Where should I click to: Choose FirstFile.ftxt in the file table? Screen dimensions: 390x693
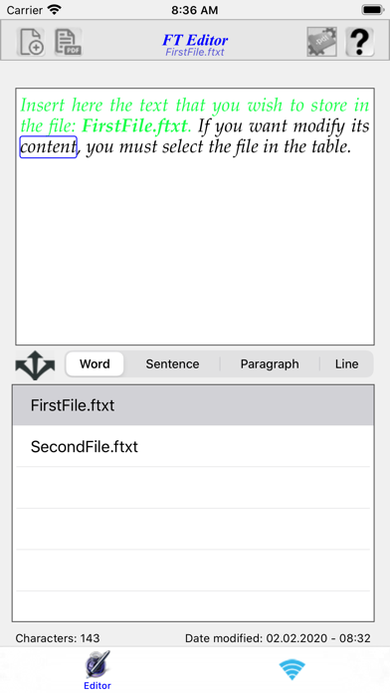pos(193,405)
